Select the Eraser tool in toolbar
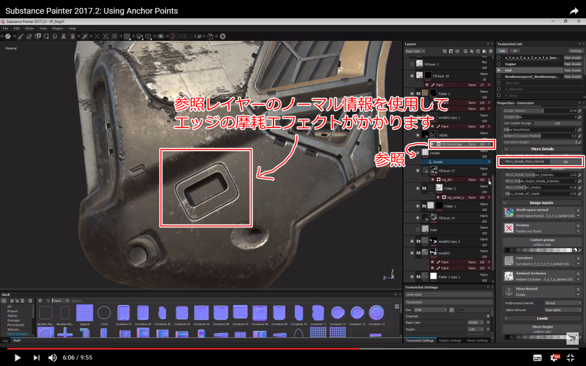This screenshot has height=366, width=586. [x=29, y=36]
